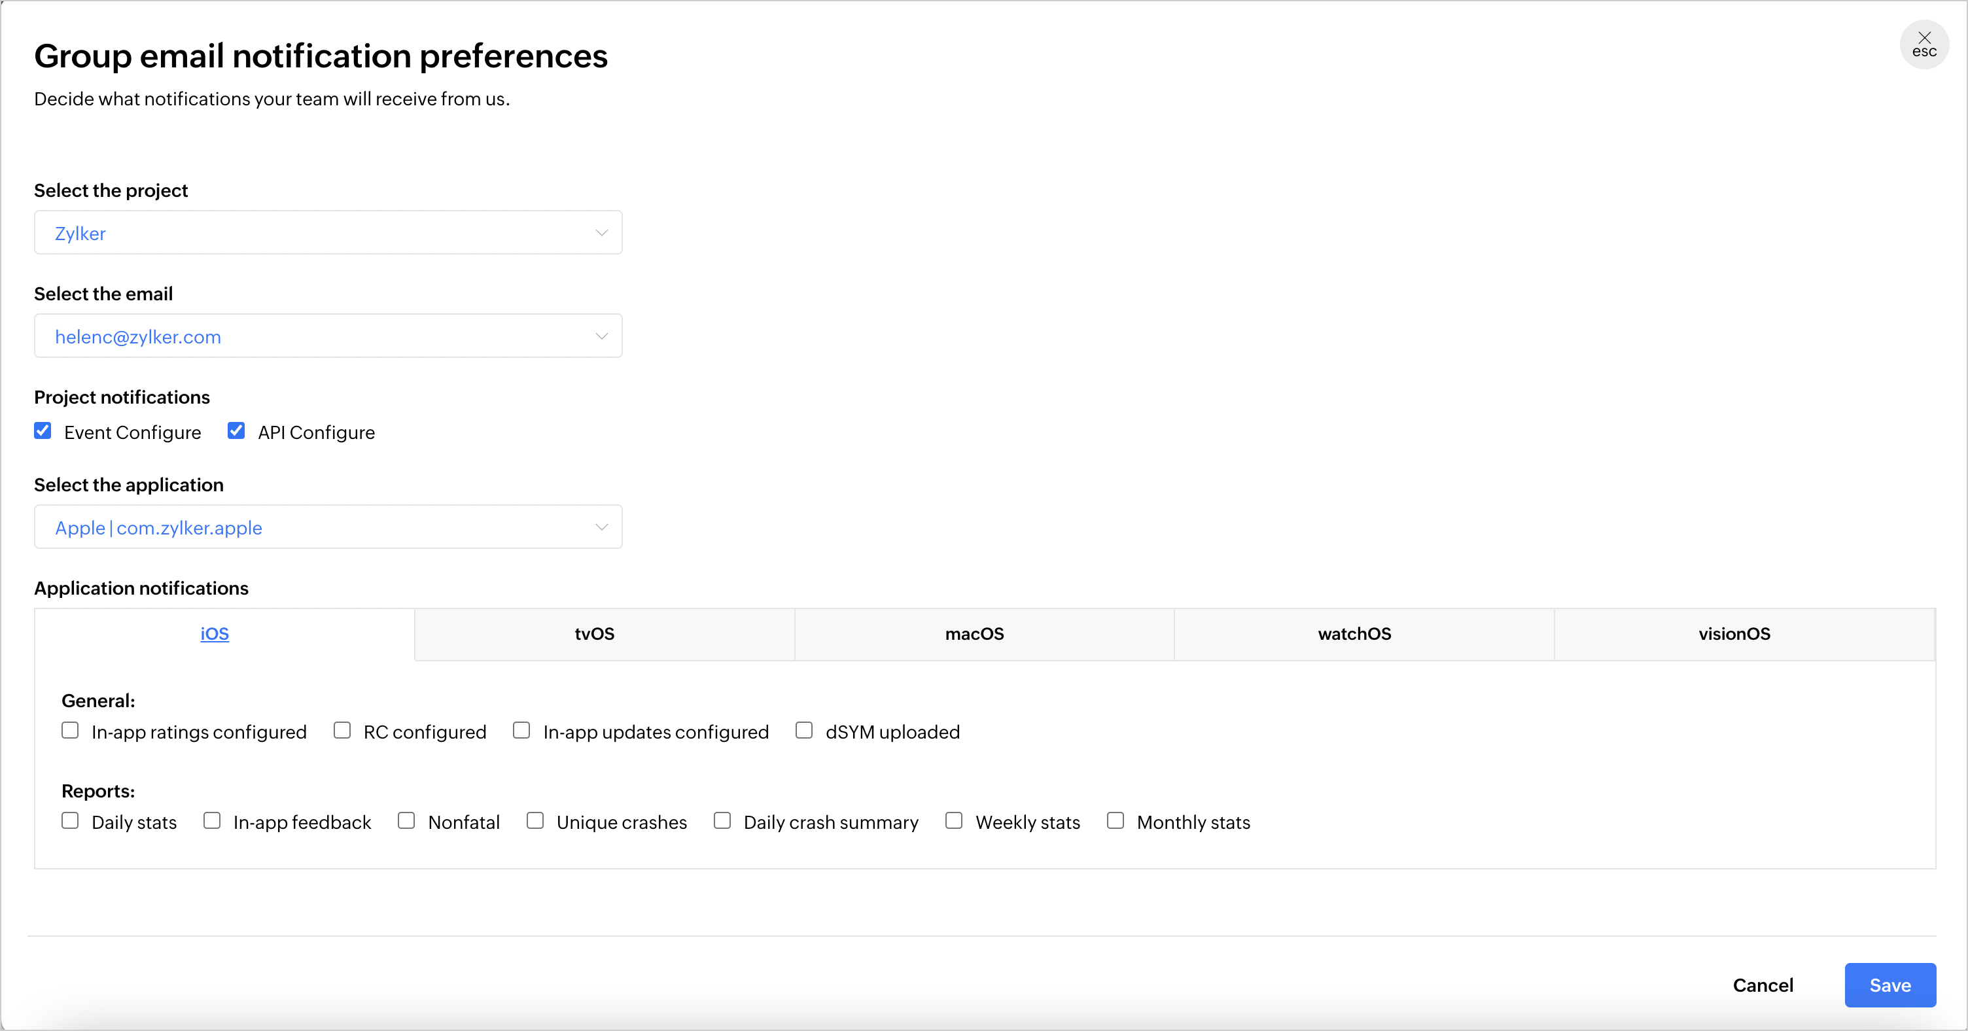Disable the API Configure checkbox
Screen dimensions: 1968x1031
236,430
